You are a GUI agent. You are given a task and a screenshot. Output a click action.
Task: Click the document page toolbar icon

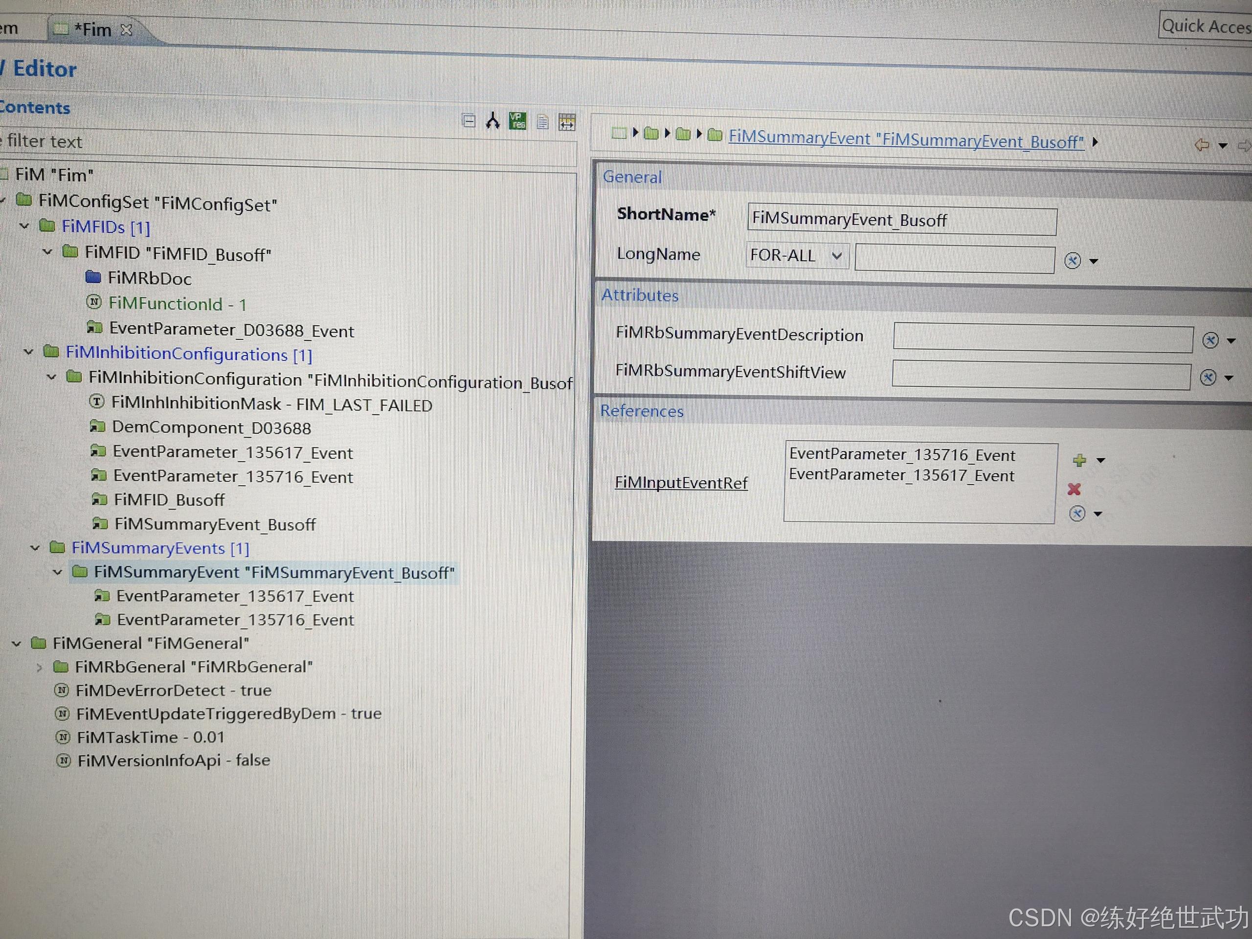point(542,122)
